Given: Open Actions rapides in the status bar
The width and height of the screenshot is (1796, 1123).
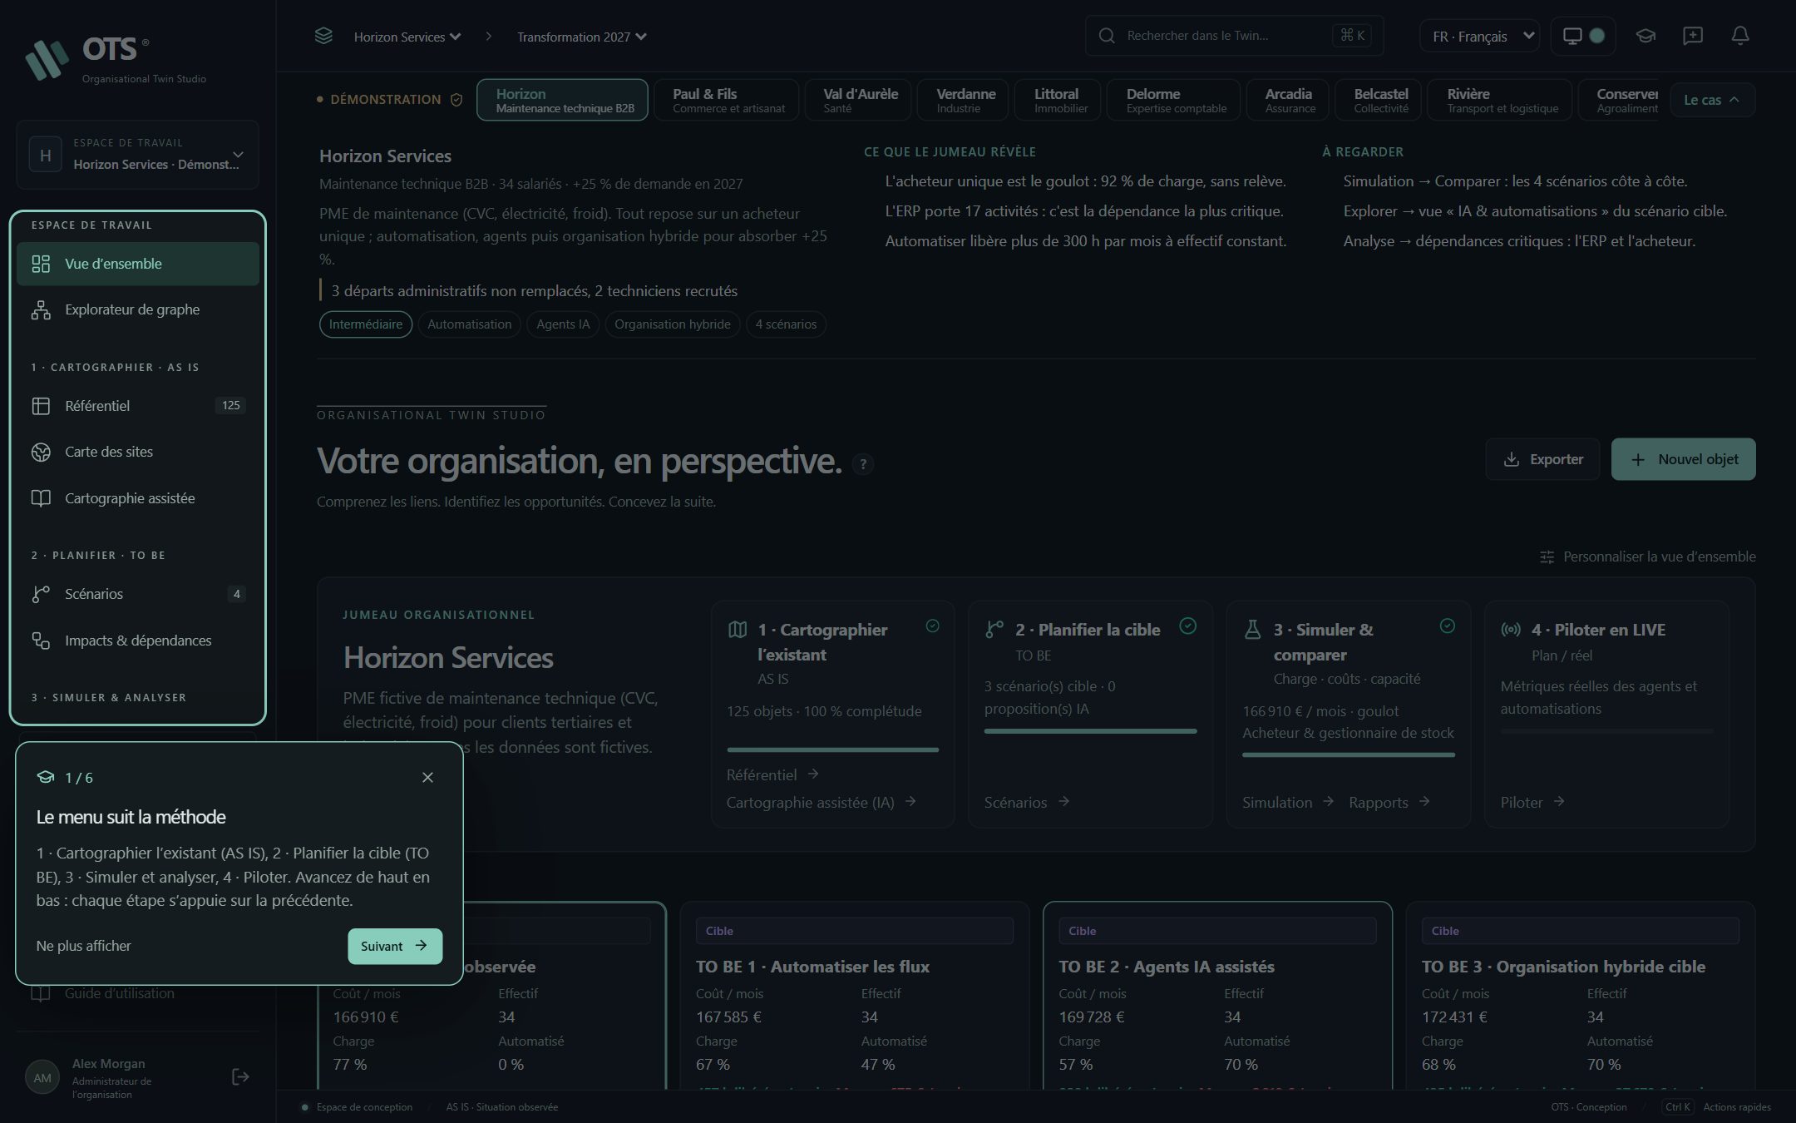Looking at the screenshot, I should 1718,1107.
